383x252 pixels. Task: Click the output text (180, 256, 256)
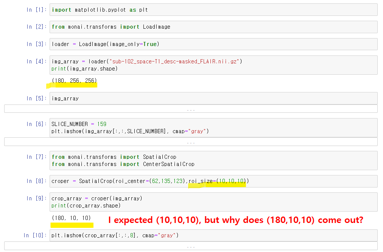pos(74,81)
